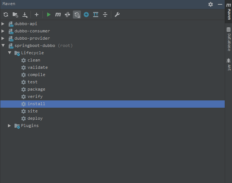The height and width of the screenshot is (183, 232).
Task: Open Maven settings wrench icon
Action: pos(117,15)
